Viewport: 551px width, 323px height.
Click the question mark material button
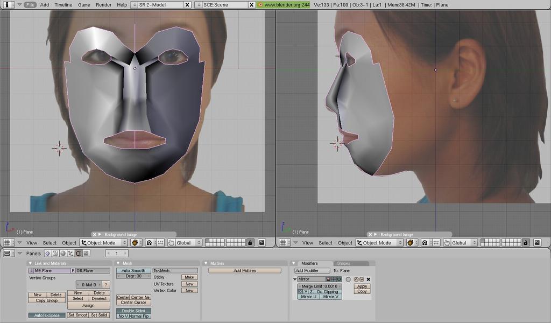coord(106,285)
